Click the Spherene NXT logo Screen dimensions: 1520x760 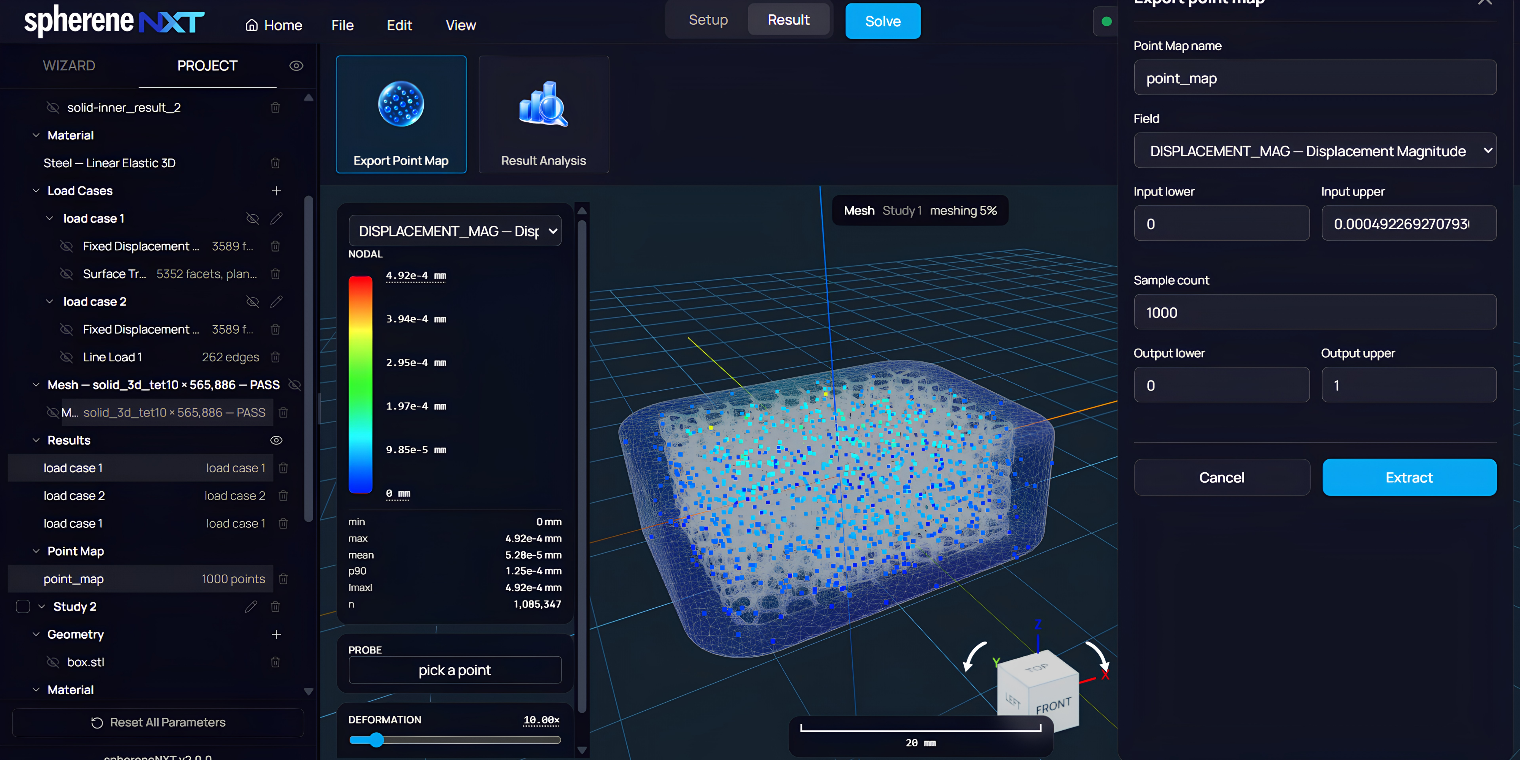tap(114, 21)
